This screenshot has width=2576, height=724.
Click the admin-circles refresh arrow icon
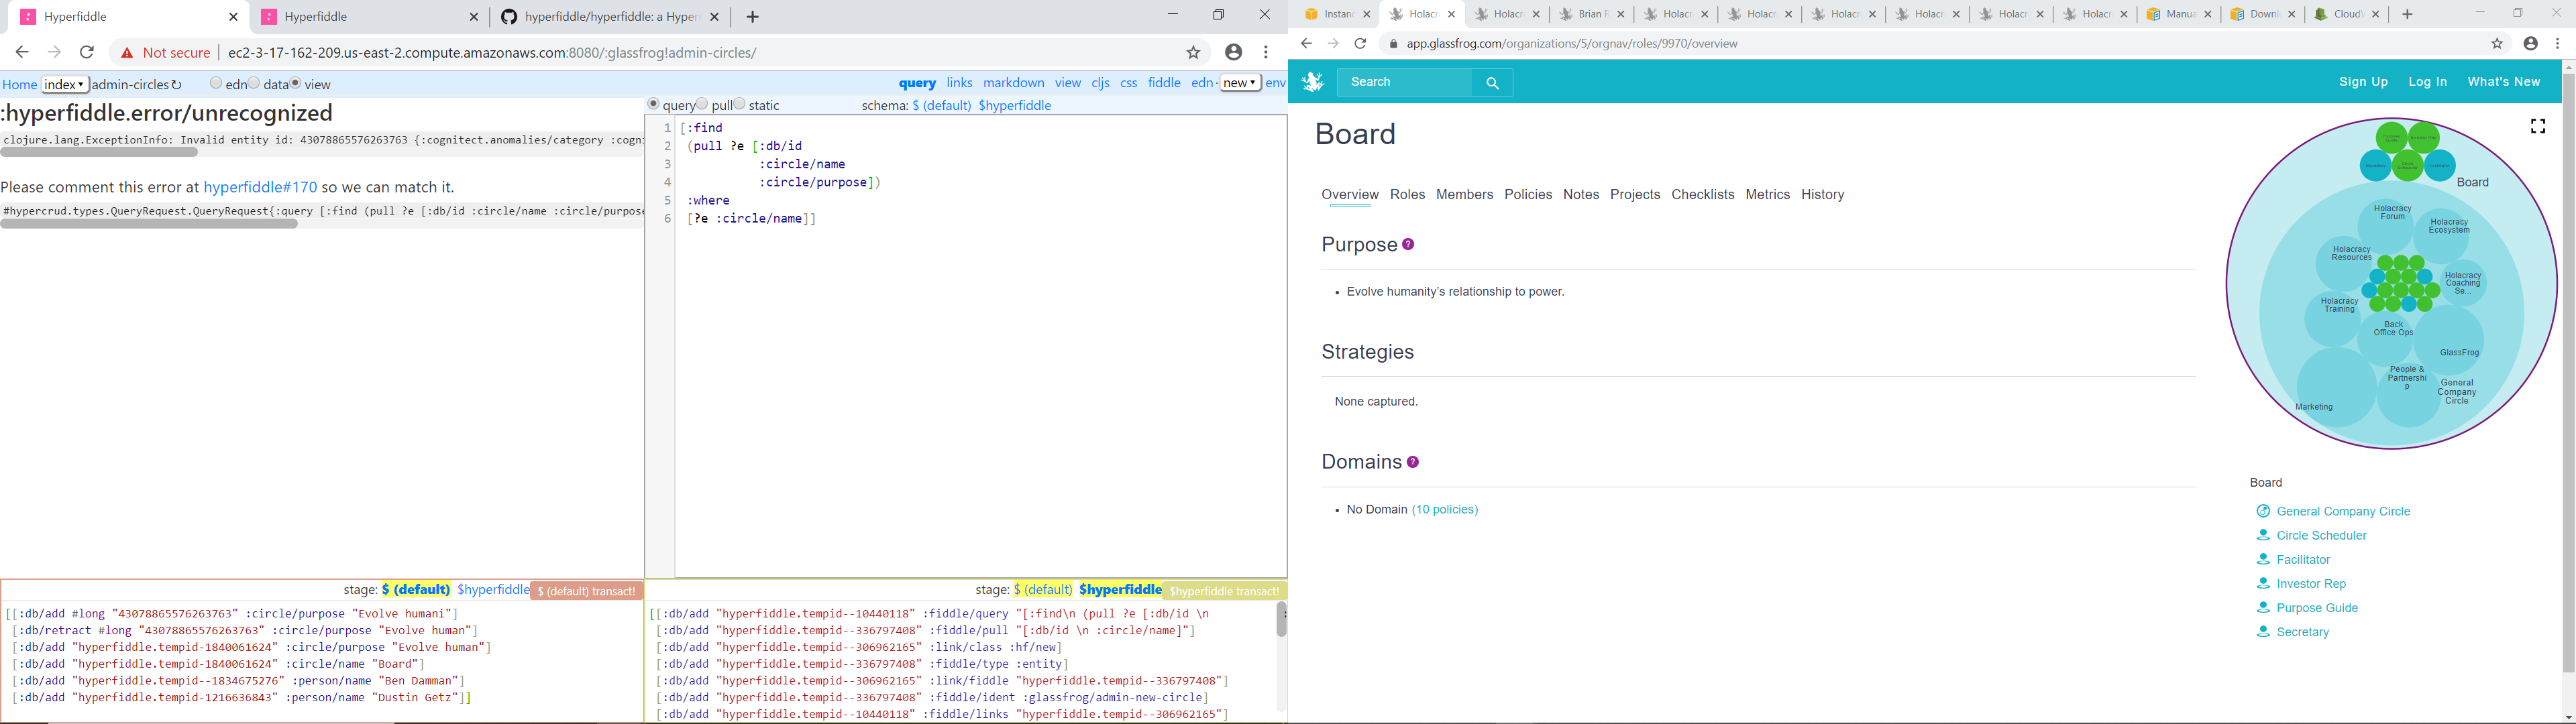click(177, 85)
